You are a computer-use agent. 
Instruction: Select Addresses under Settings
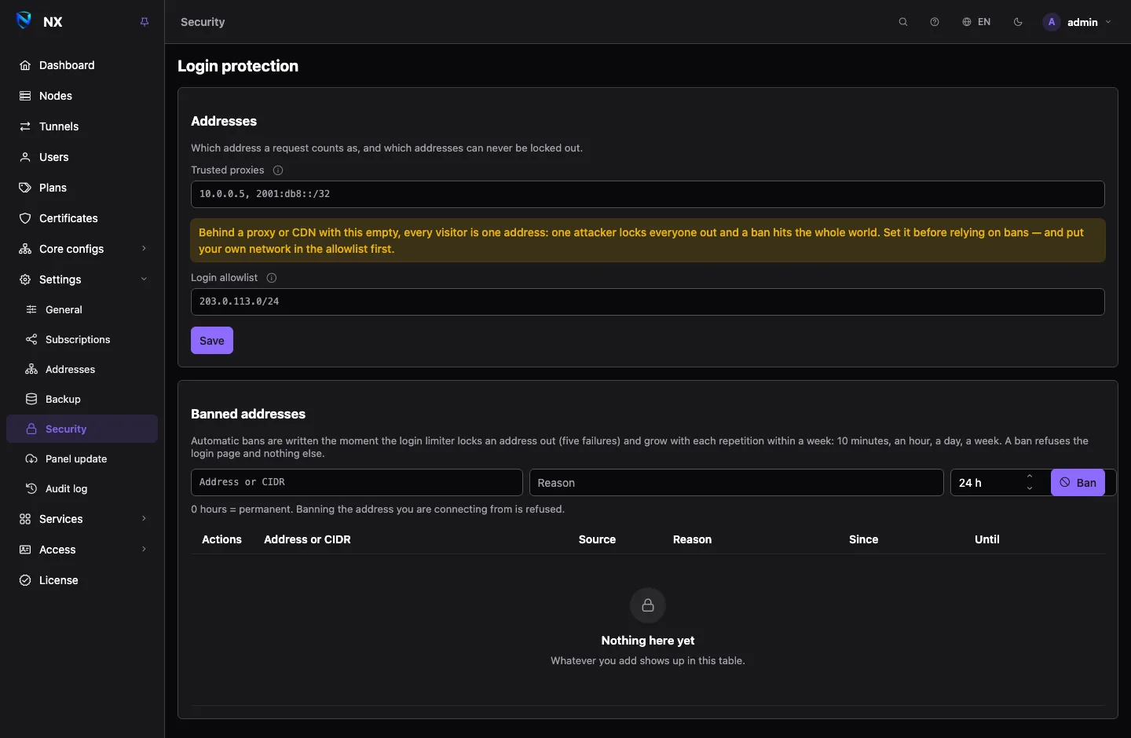[x=82, y=370]
